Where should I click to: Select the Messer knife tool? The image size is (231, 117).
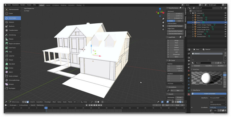coord(13,60)
